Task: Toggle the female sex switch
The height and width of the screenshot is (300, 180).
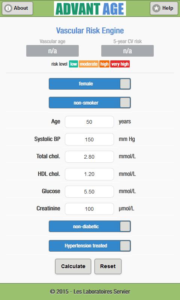Action: (90, 84)
